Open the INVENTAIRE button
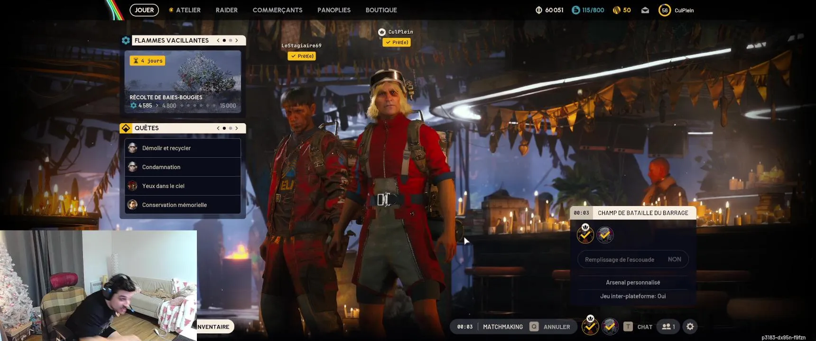The height and width of the screenshot is (341, 816). click(214, 327)
